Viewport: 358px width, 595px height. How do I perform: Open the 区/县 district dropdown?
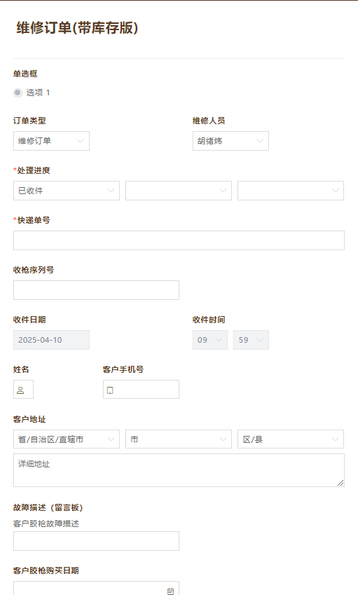[291, 439]
